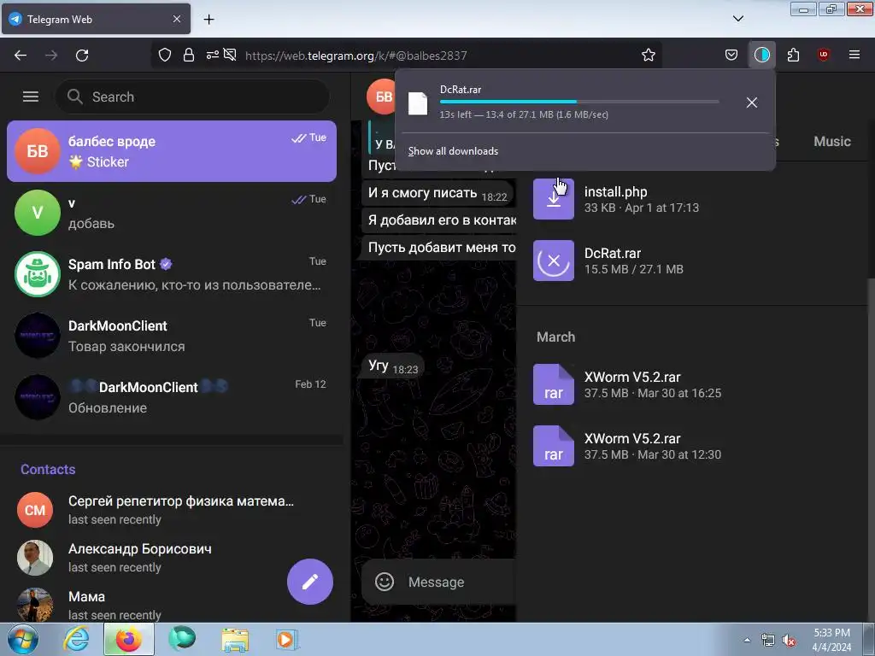The image size is (875, 656).
Task: Click the March section heading
Action: [555, 337]
